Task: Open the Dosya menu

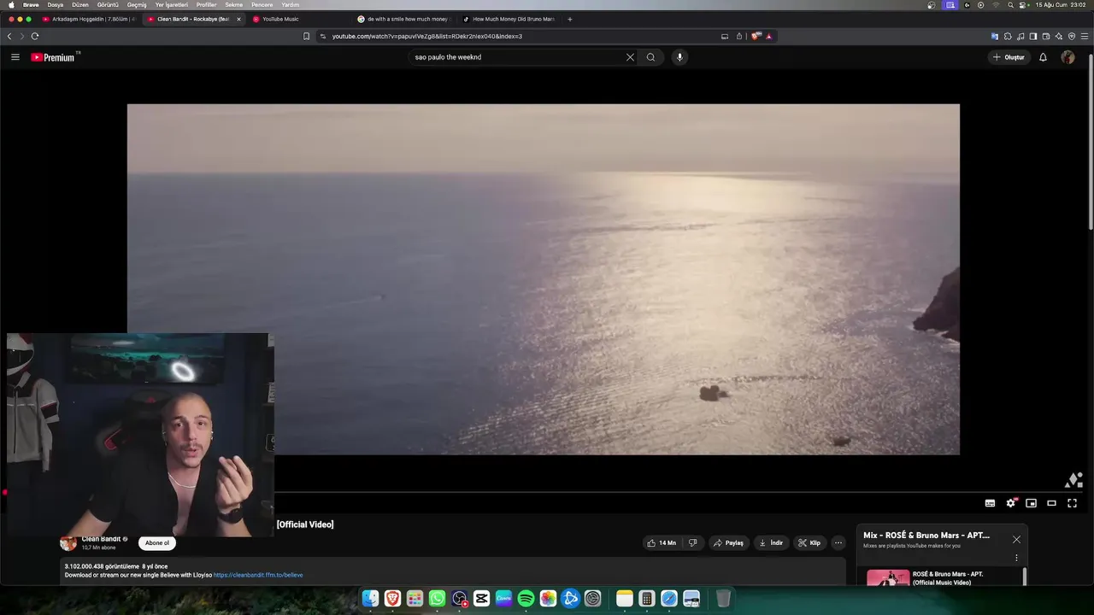Action: [56, 4]
